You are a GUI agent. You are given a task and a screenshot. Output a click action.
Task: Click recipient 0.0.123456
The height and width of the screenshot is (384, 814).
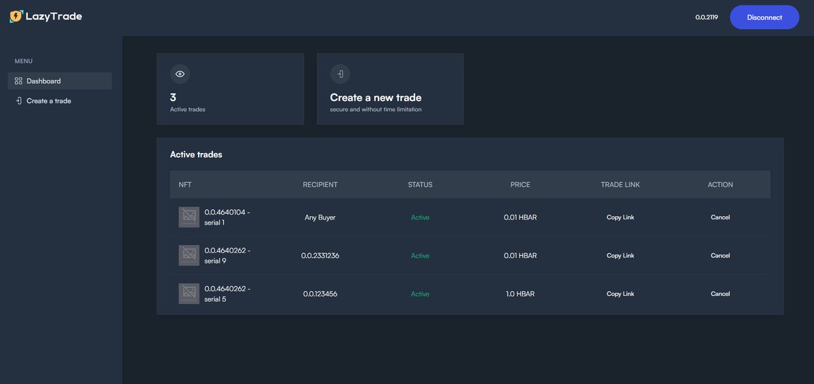pyautogui.click(x=320, y=294)
